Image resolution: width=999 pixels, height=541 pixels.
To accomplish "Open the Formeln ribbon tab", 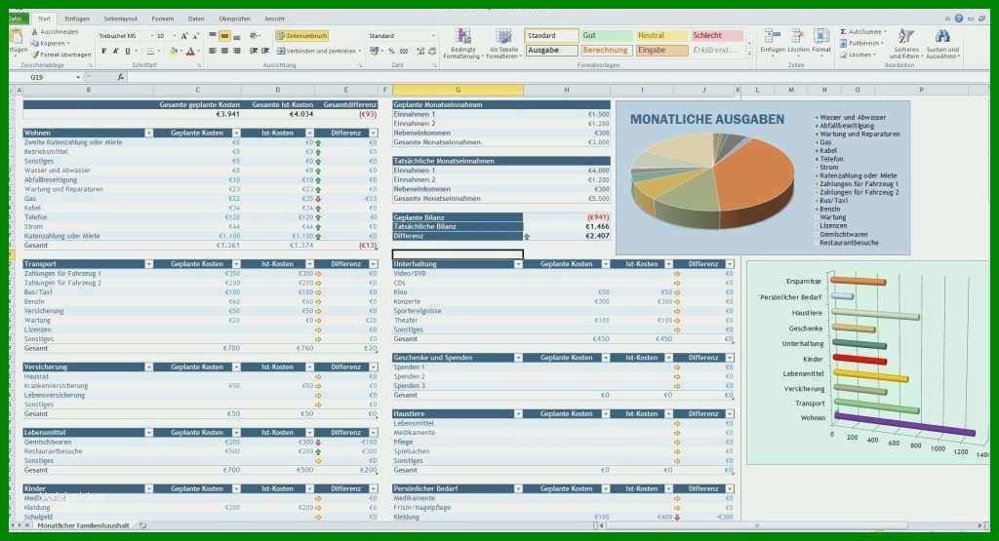I will 163,19.
